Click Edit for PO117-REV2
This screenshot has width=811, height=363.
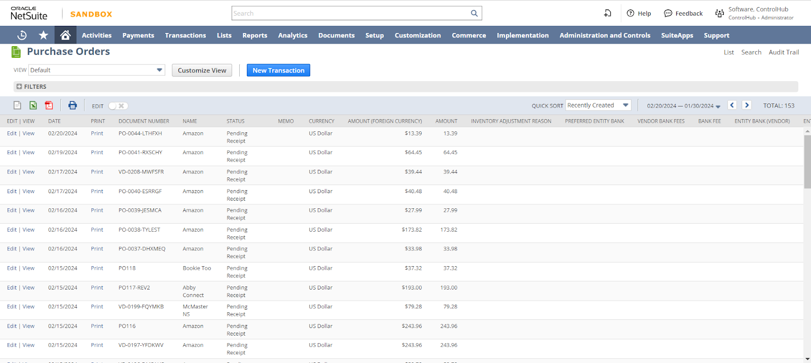pos(12,287)
